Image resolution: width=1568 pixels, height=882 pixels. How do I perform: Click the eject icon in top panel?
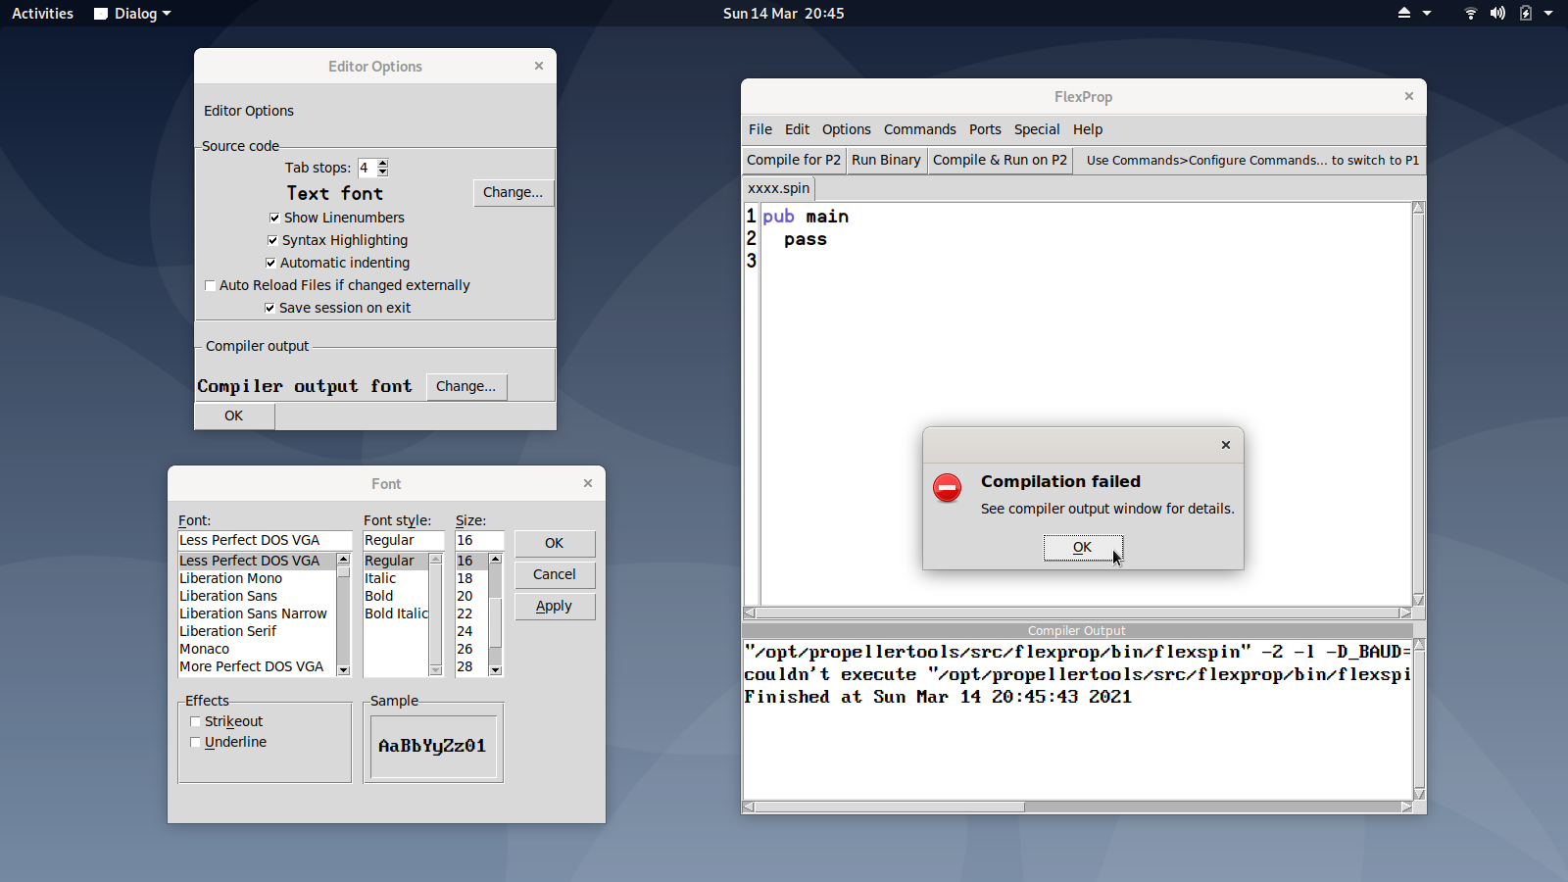(1403, 14)
